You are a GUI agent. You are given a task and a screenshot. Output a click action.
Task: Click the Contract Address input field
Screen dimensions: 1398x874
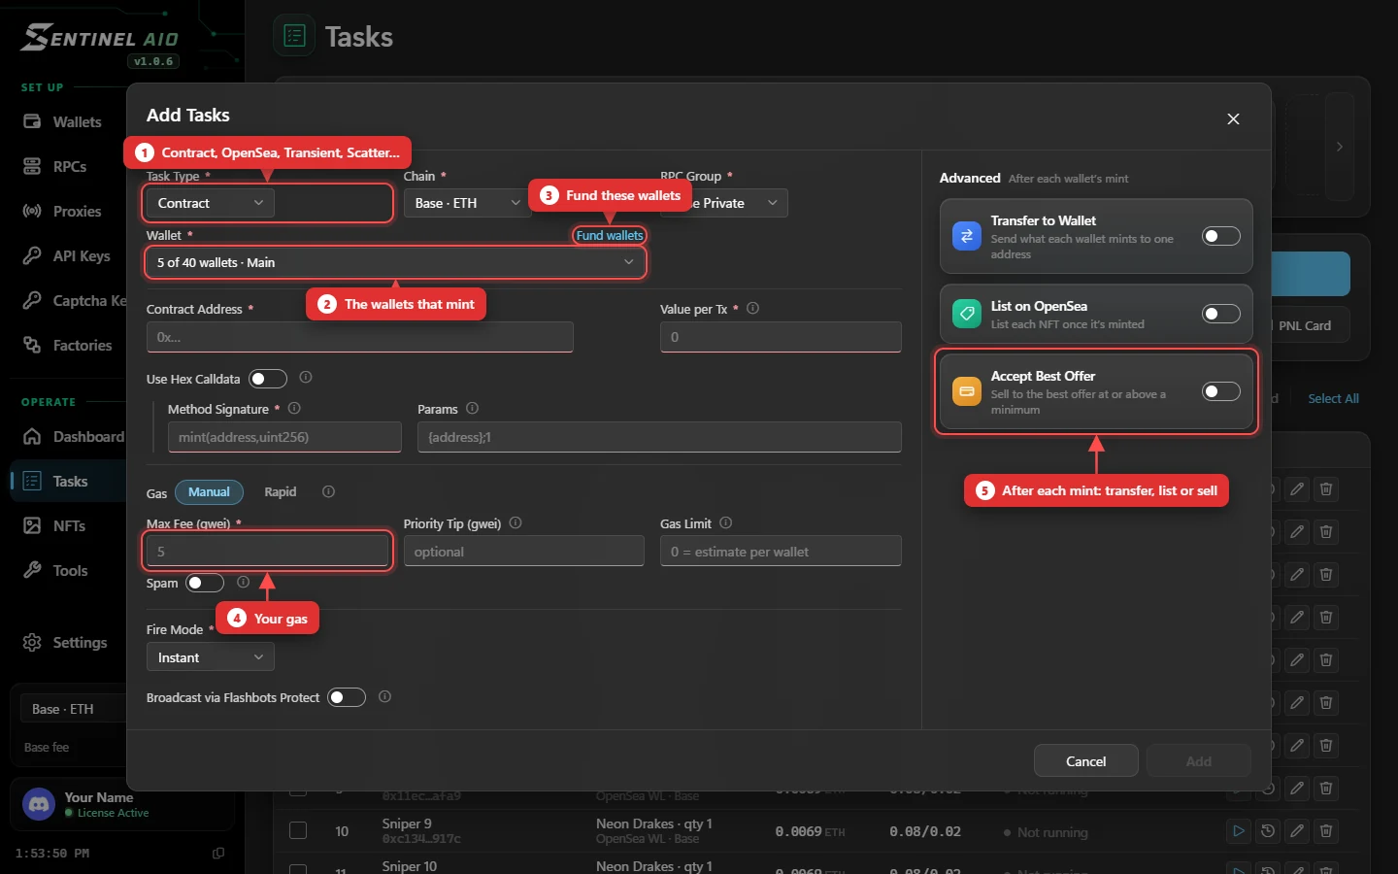point(360,337)
